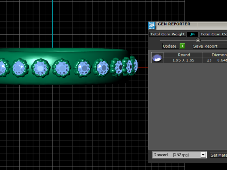Select the gem quantity cell '23'
This screenshot has height=170, width=227.
[209, 60]
